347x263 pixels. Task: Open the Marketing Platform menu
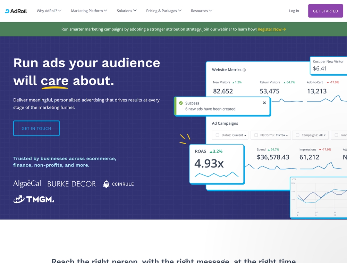click(89, 11)
